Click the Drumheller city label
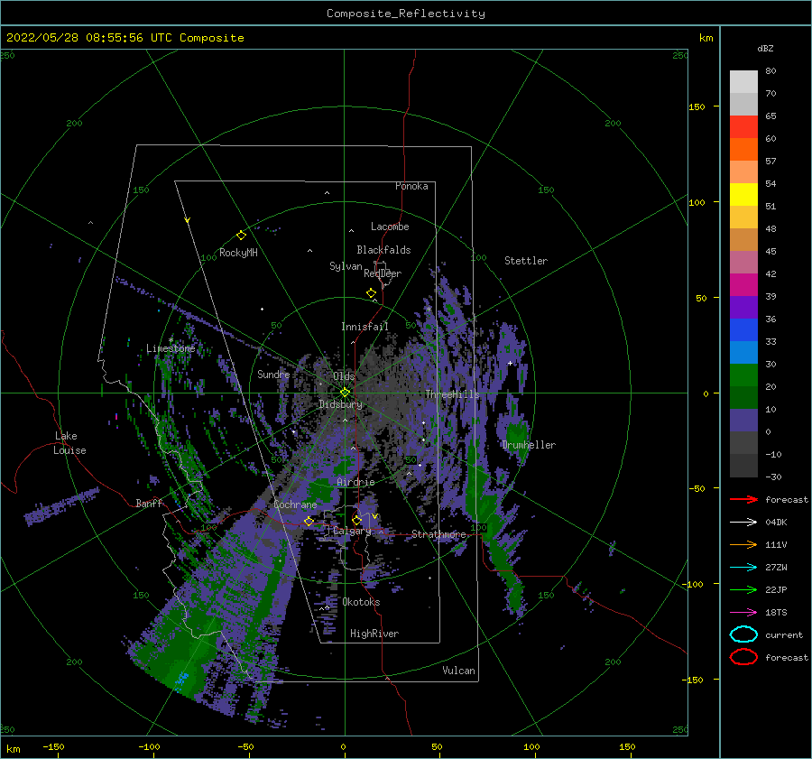Viewport: 812px width, 759px height. click(x=529, y=445)
